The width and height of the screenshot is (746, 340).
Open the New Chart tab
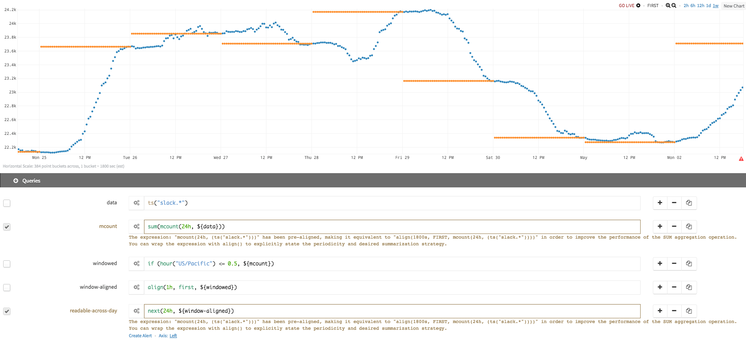tap(734, 6)
